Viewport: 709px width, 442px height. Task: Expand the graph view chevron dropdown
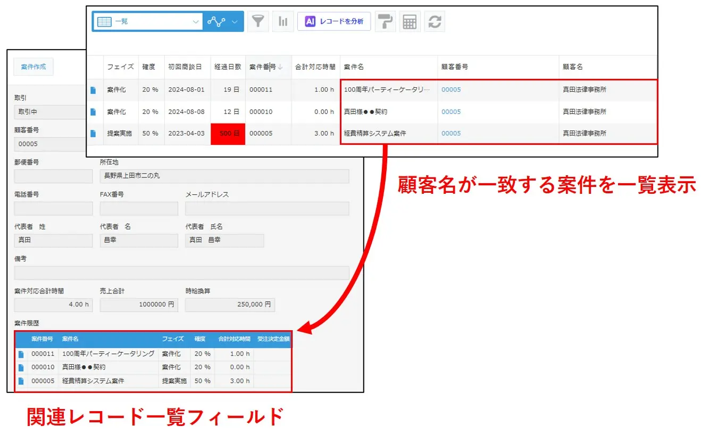(x=235, y=22)
